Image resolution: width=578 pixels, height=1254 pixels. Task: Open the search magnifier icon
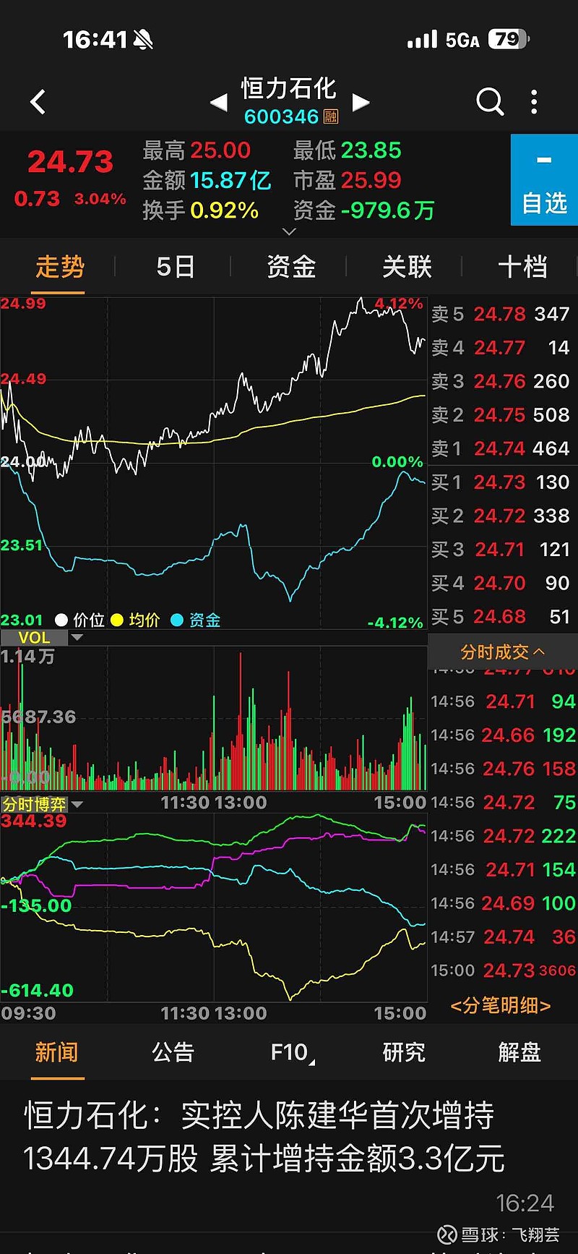tap(490, 102)
